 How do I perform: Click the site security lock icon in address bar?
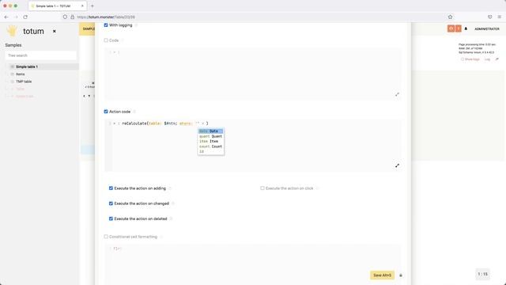click(72, 17)
